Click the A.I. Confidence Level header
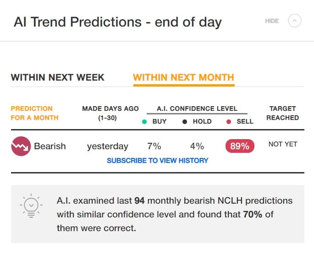Viewport: 314px width, 254px height. coord(197,108)
